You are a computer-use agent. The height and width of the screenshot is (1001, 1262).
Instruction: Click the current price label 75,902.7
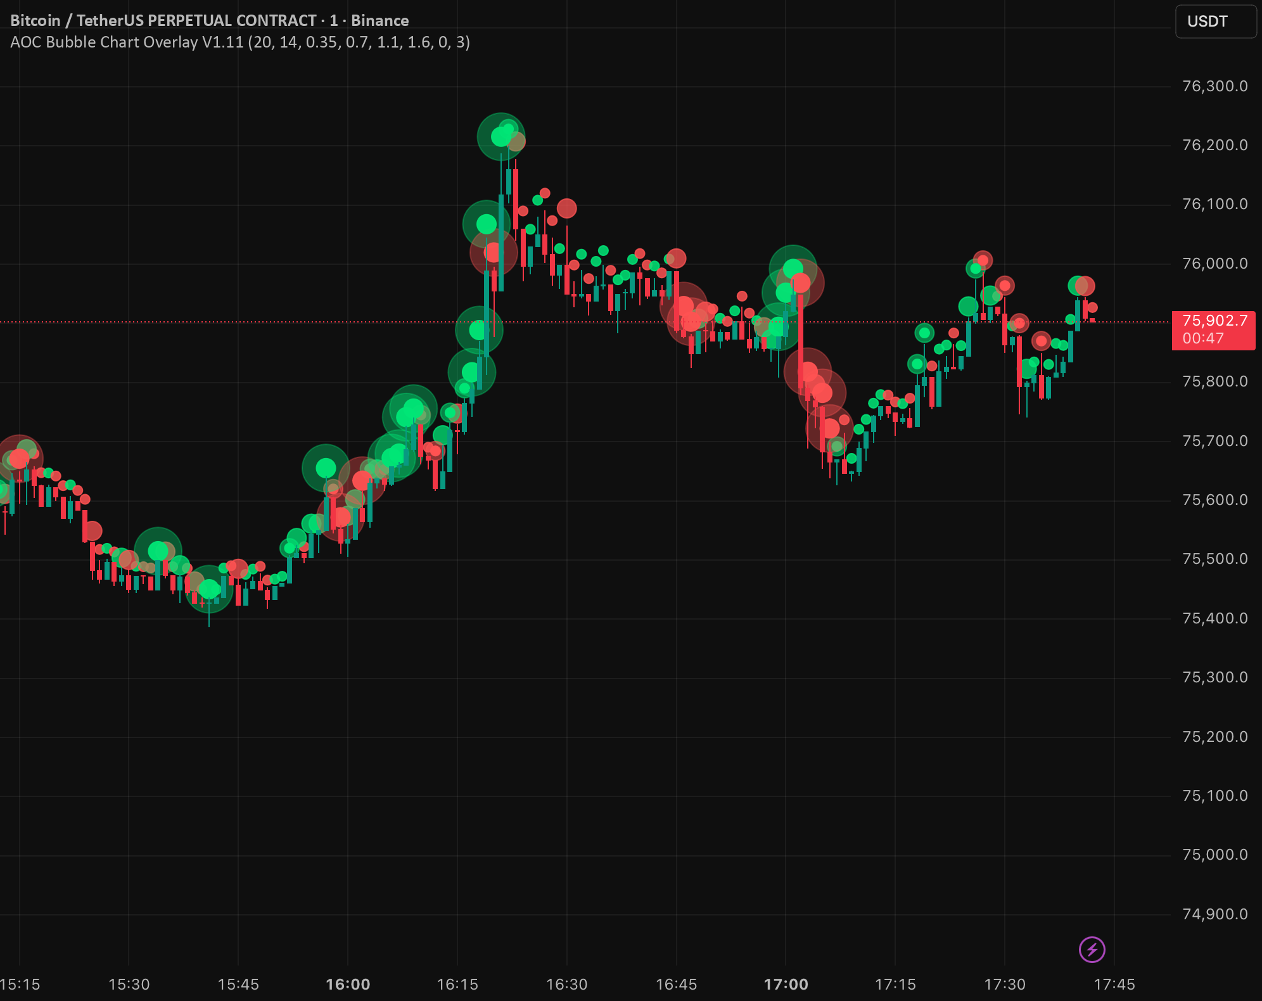[x=1214, y=329]
